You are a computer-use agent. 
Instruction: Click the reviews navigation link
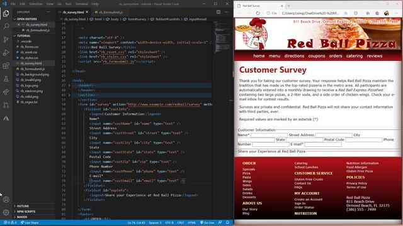click(x=374, y=56)
